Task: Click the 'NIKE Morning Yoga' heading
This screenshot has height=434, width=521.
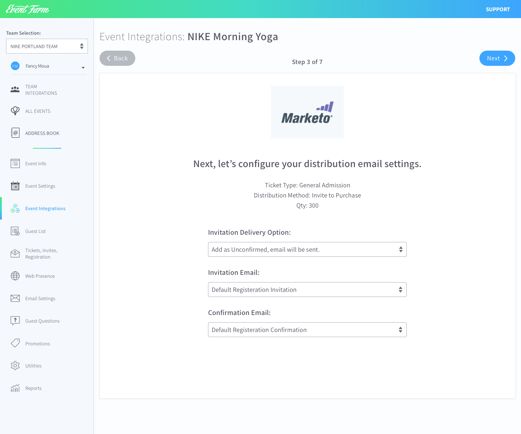Action: click(233, 37)
